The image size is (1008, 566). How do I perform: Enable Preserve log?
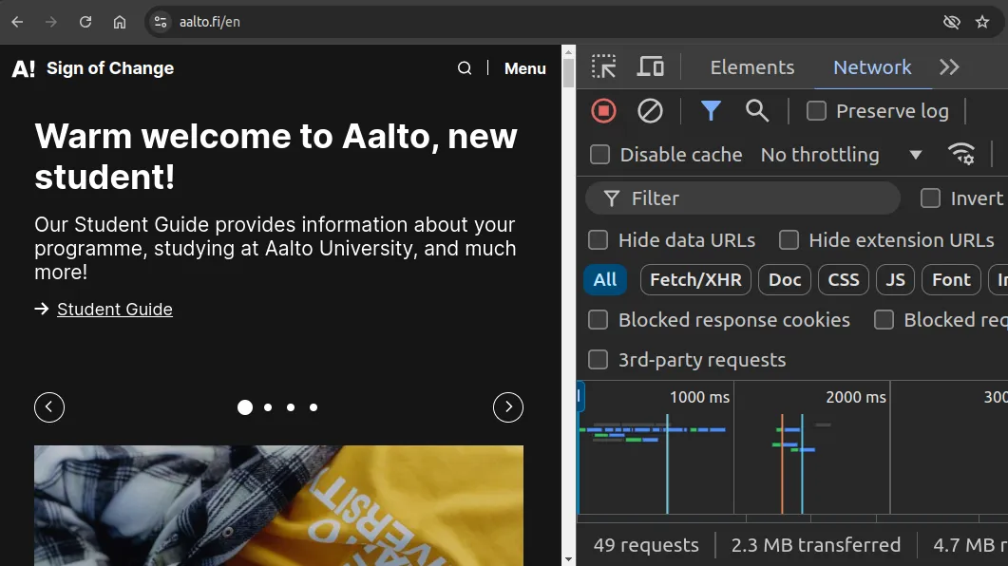816,111
